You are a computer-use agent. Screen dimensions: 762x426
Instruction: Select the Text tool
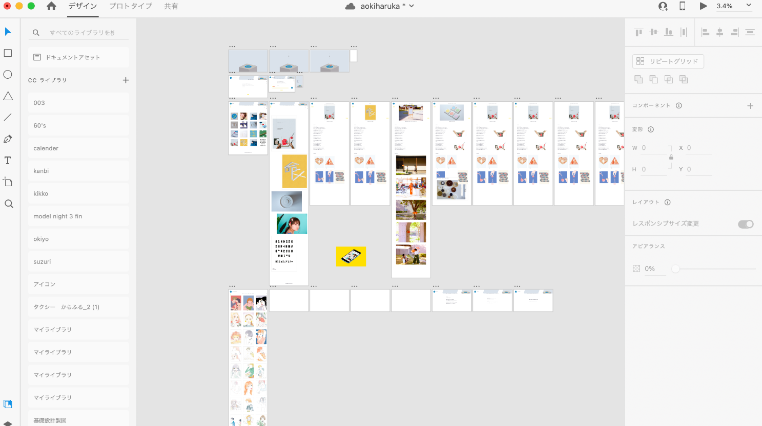tap(8, 161)
